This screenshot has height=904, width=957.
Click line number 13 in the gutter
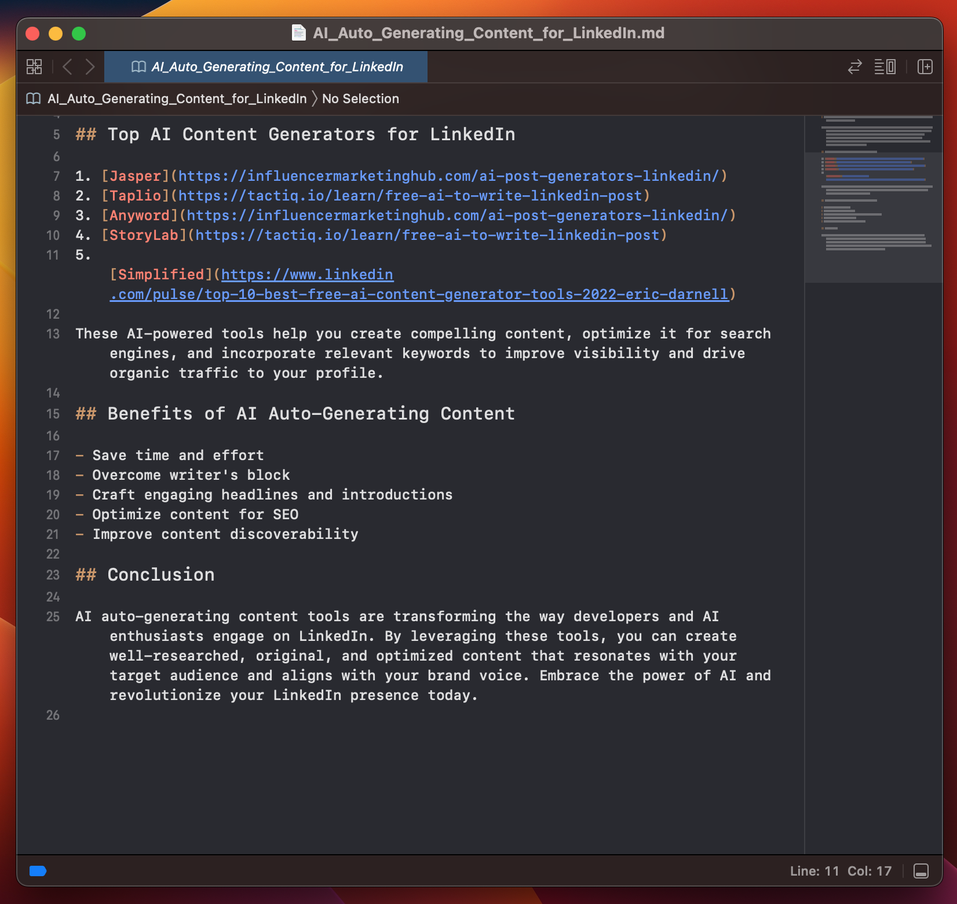(x=53, y=334)
